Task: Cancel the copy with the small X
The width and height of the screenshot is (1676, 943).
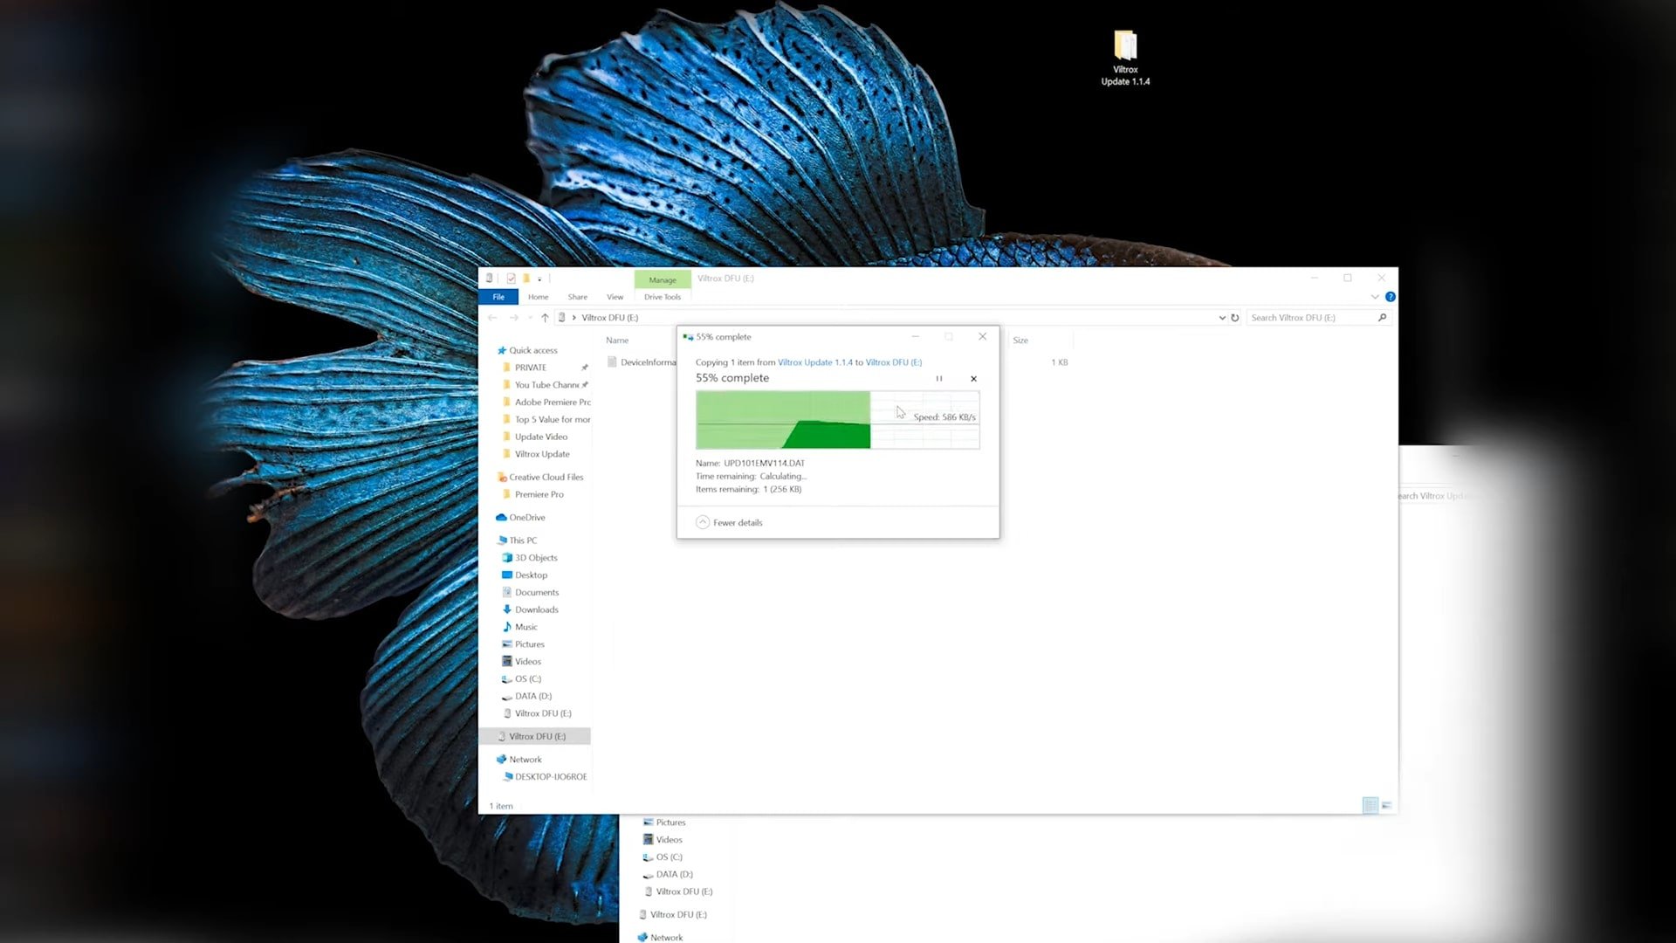Action: (x=973, y=379)
